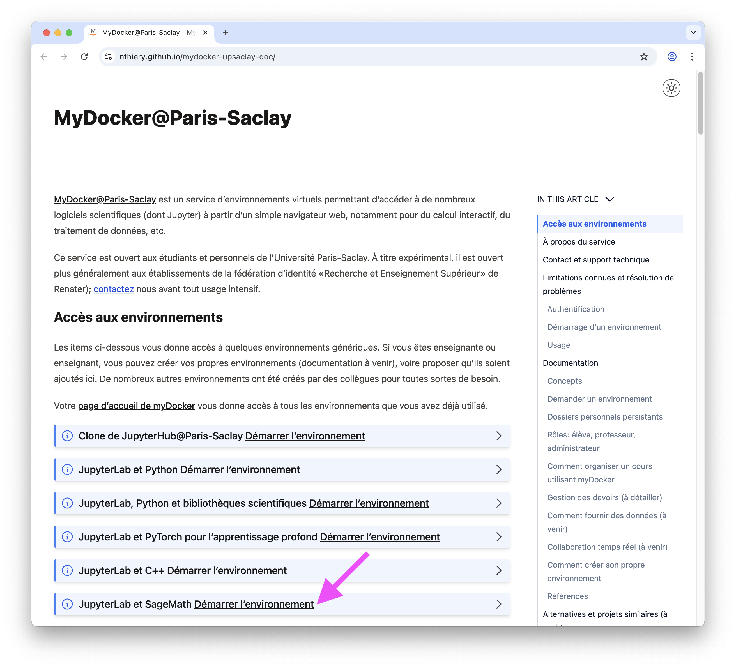Toggle the light/dark theme sun icon
This screenshot has height=668, width=736.
pyautogui.click(x=671, y=88)
